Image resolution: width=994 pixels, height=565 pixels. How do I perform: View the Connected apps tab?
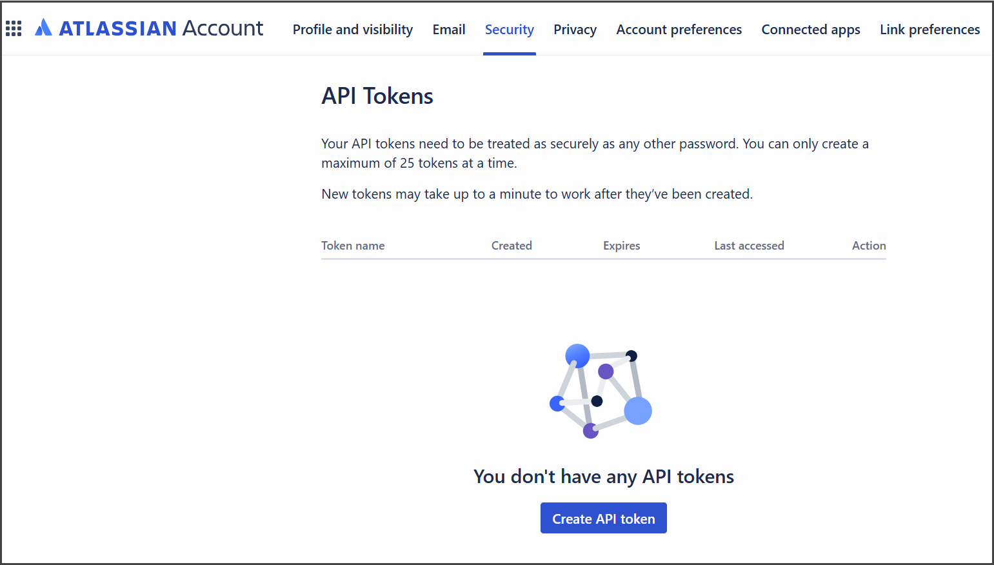pyautogui.click(x=810, y=30)
